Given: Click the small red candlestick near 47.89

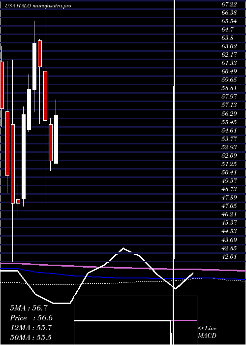Looking at the screenshot, I should 18,201.
